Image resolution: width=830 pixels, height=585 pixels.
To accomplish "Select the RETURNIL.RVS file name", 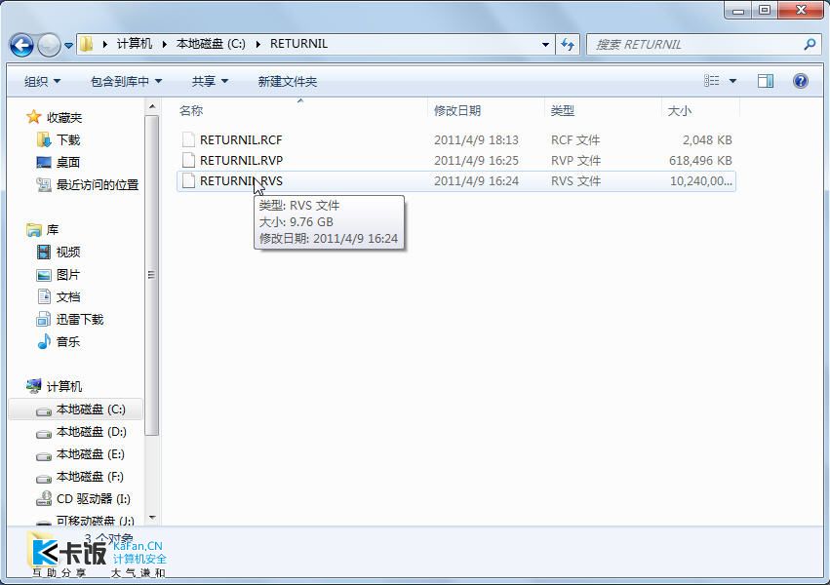I will tap(241, 181).
